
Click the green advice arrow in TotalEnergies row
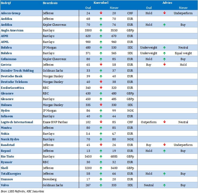164,174
